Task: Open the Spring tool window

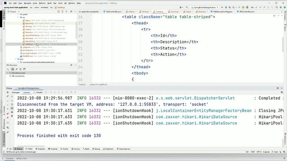Action: click(x=96, y=149)
